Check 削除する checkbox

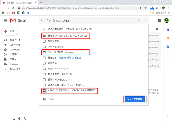(x=44, y=63)
